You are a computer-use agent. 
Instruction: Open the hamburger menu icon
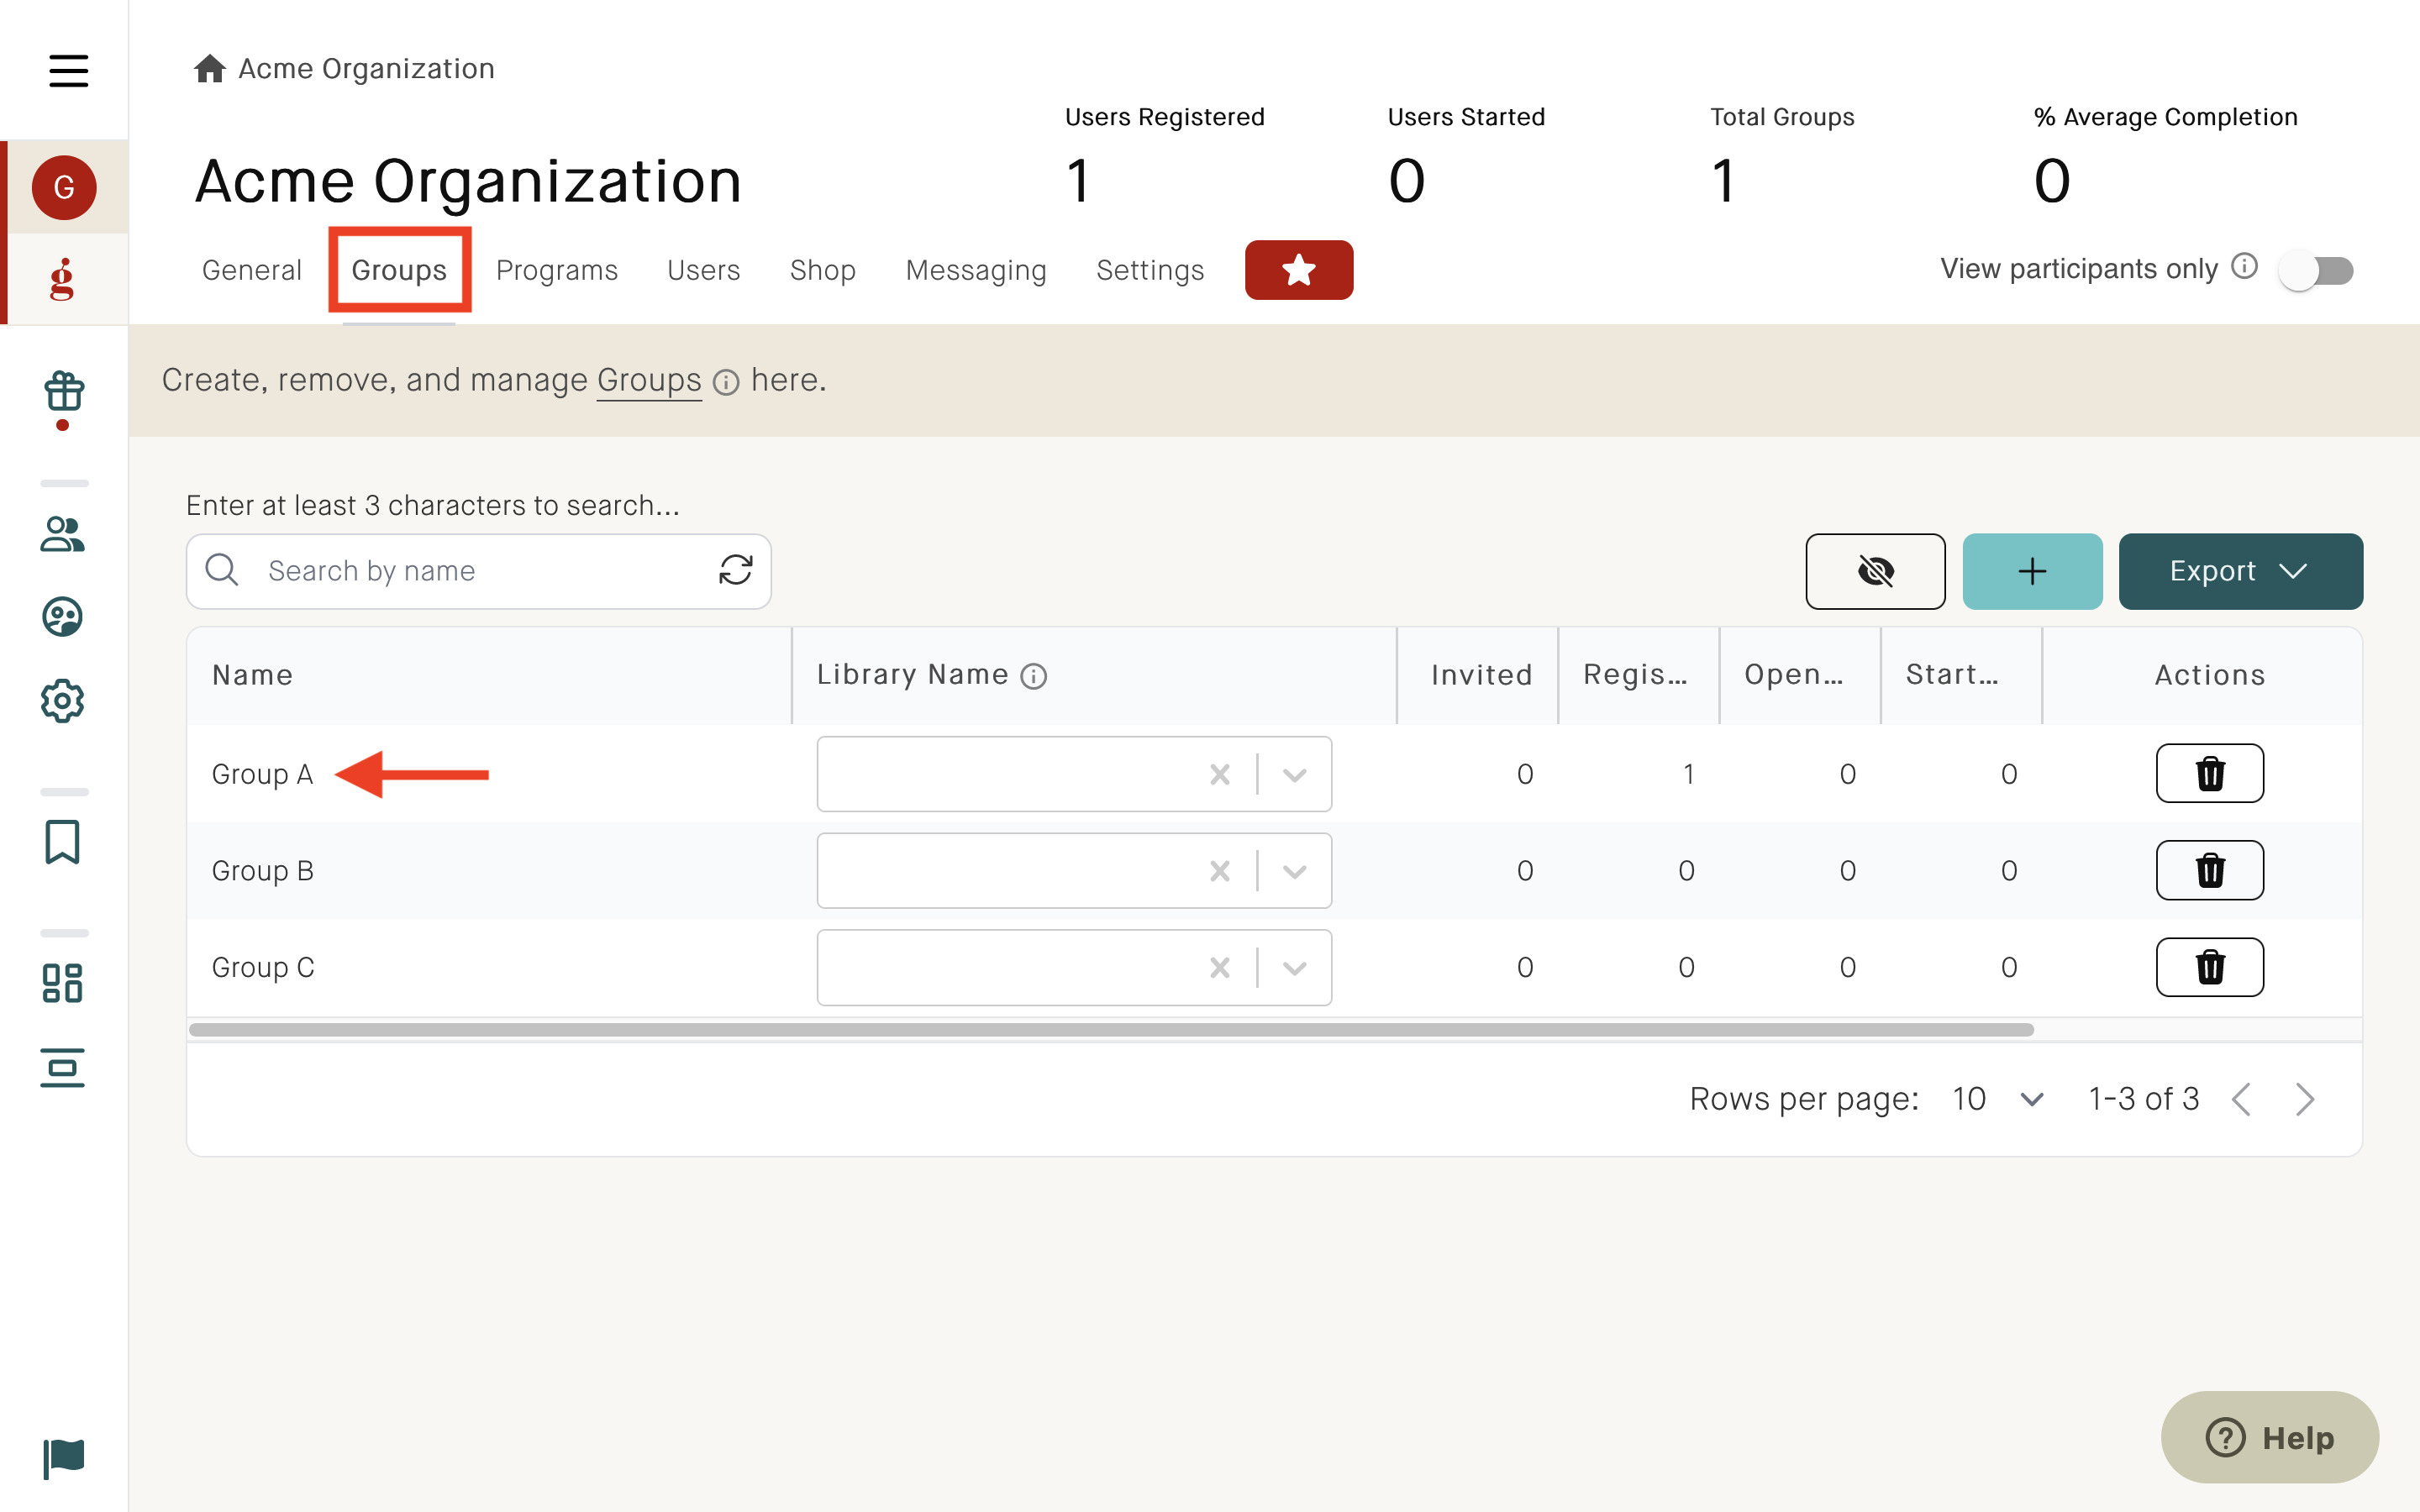68,70
